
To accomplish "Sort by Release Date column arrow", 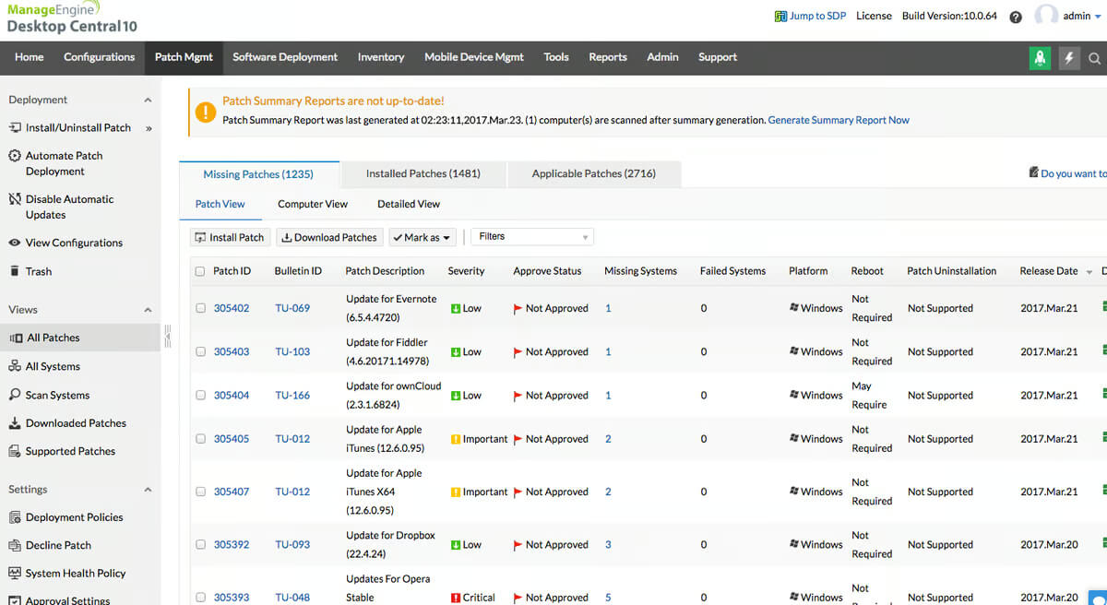I will click(x=1089, y=272).
